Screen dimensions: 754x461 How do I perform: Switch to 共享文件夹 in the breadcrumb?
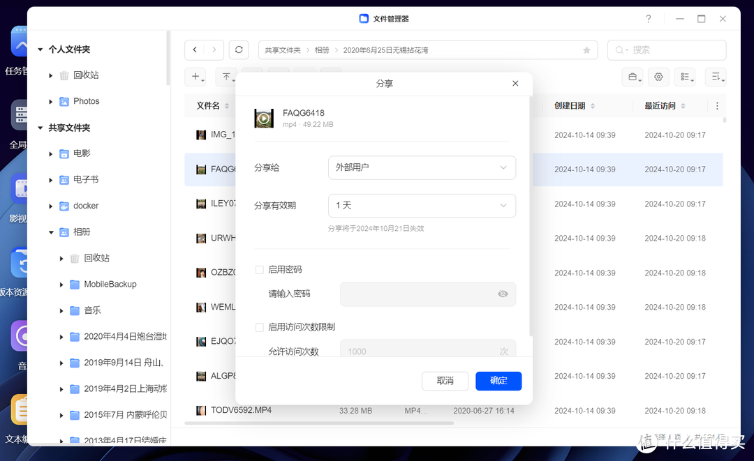(282, 50)
